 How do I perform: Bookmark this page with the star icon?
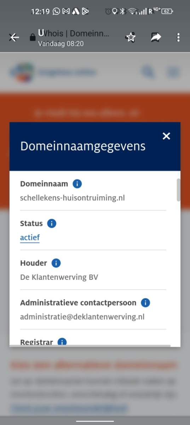click(131, 37)
